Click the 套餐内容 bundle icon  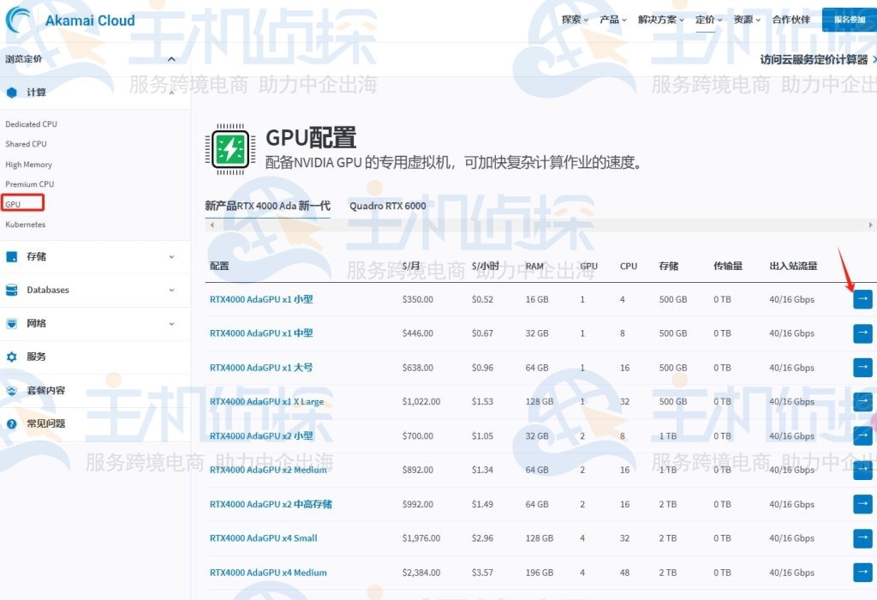pyautogui.click(x=12, y=391)
